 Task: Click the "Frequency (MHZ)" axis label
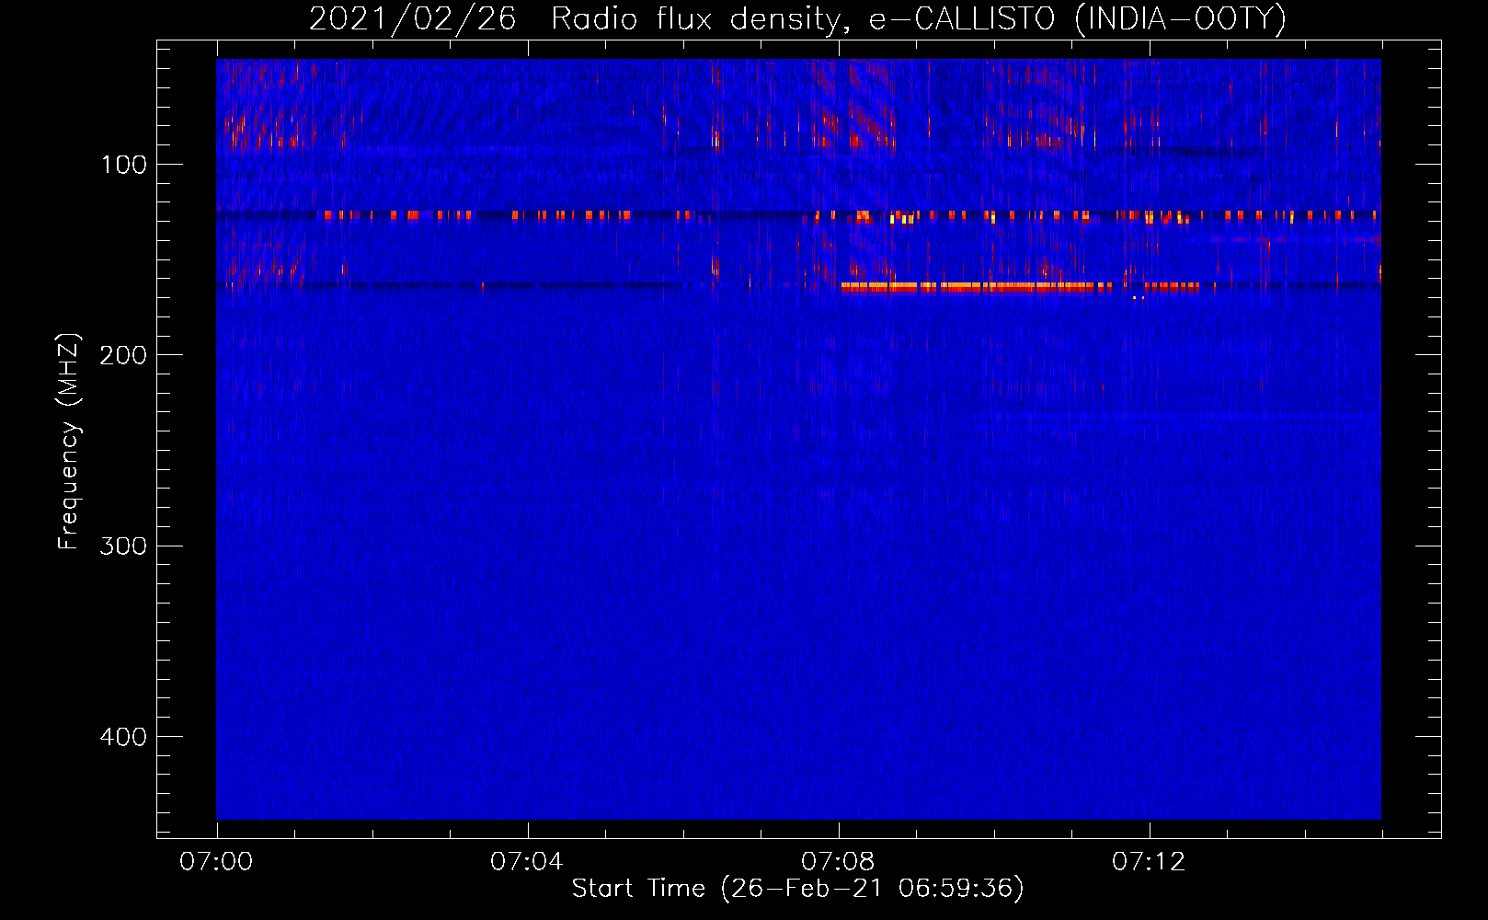point(69,442)
